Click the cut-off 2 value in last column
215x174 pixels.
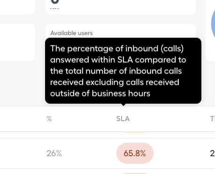click(213, 153)
